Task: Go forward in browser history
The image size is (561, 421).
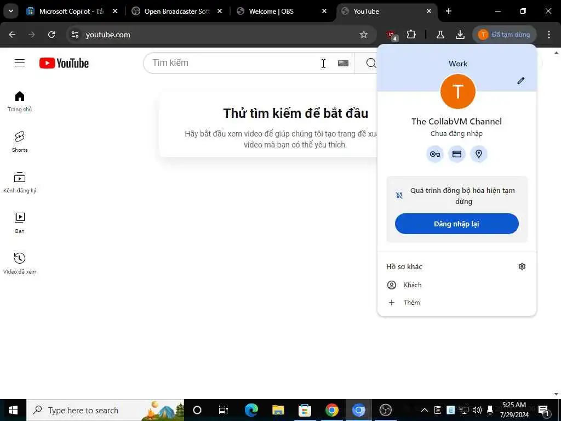Action: [x=32, y=35]
